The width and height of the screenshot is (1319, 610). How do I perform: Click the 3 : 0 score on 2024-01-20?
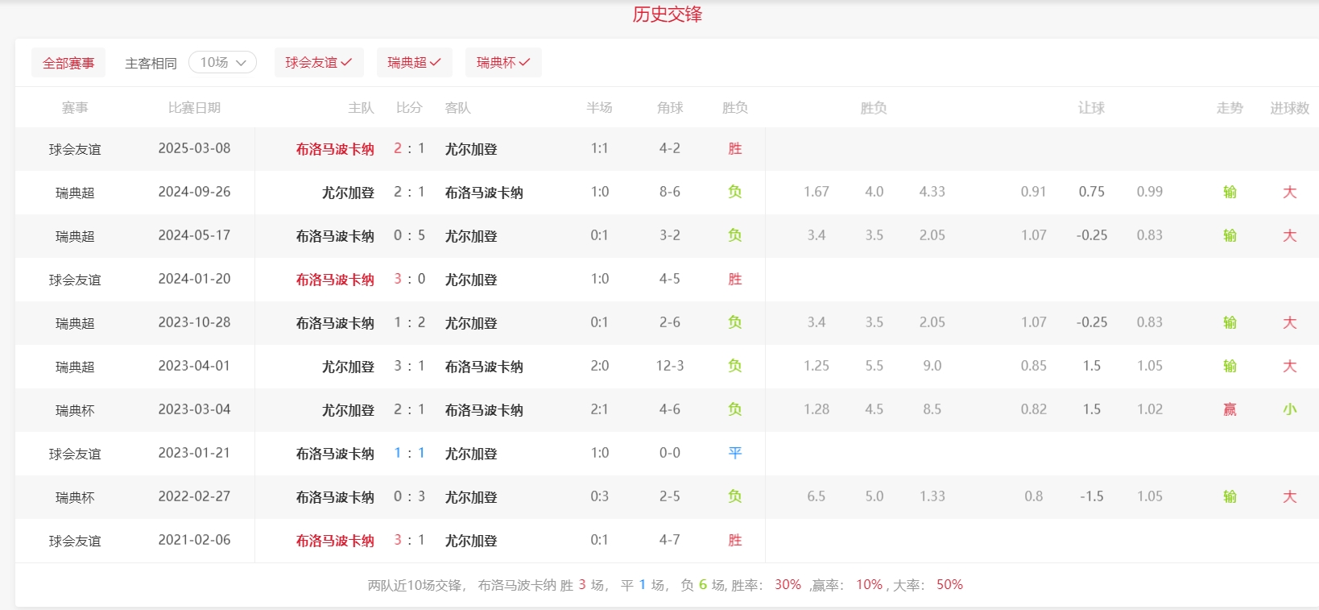[409, 279]
